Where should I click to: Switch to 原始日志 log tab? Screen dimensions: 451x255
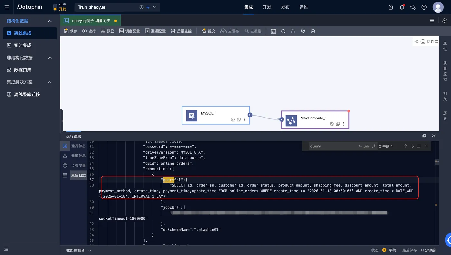74,175
